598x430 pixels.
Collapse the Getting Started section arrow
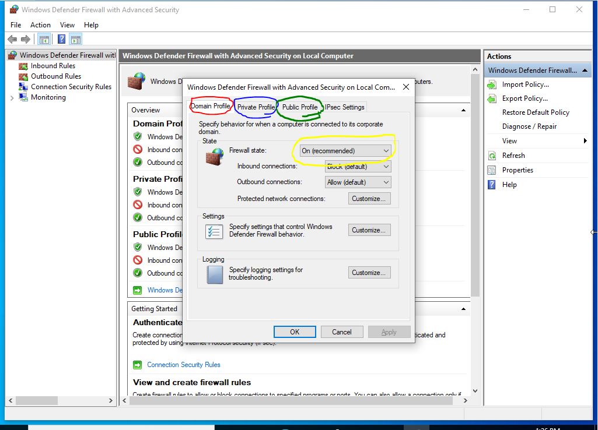pyautogui.click(x=463, y=309)
